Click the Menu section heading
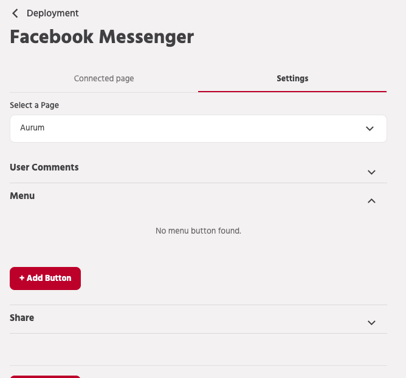 click(22, 196)
